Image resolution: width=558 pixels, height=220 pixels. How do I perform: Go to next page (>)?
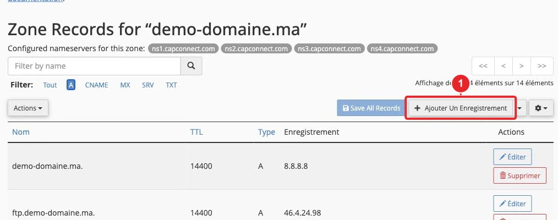pos(522,66)
